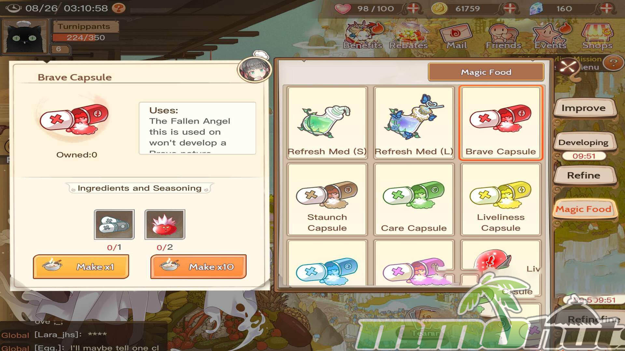Switch to the Improve tab
625x351 pixels.
point(584,108)
